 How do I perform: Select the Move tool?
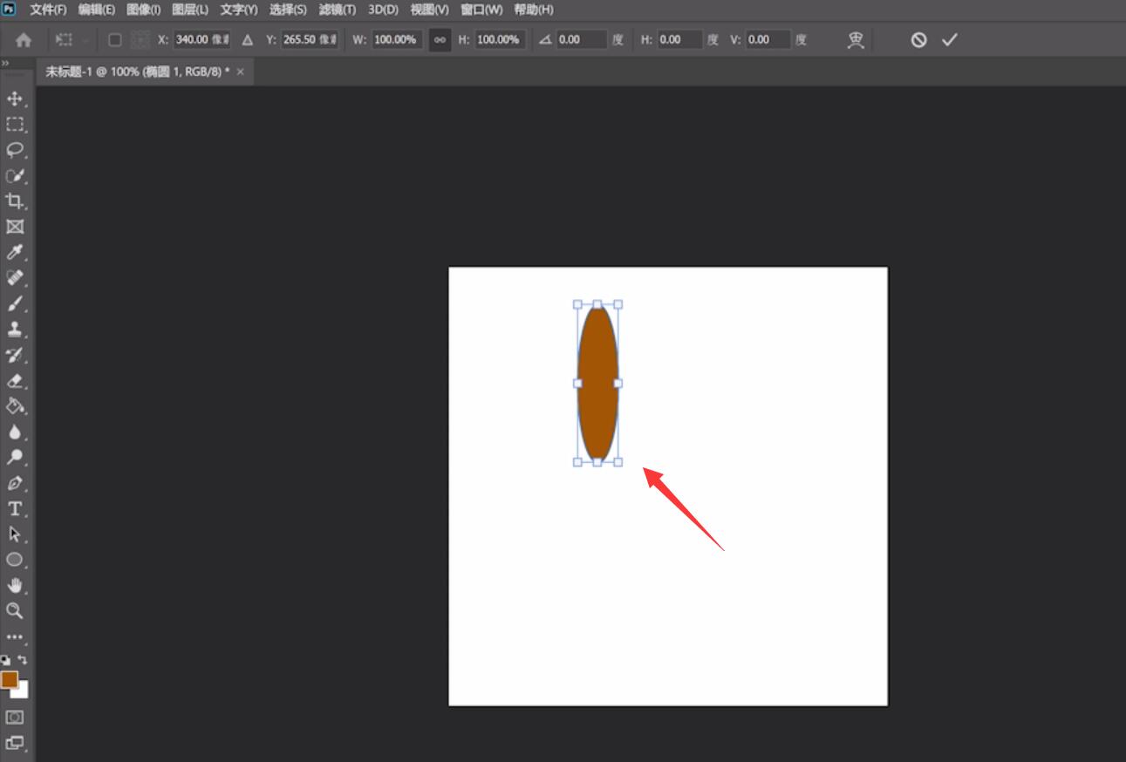(15, 99)
